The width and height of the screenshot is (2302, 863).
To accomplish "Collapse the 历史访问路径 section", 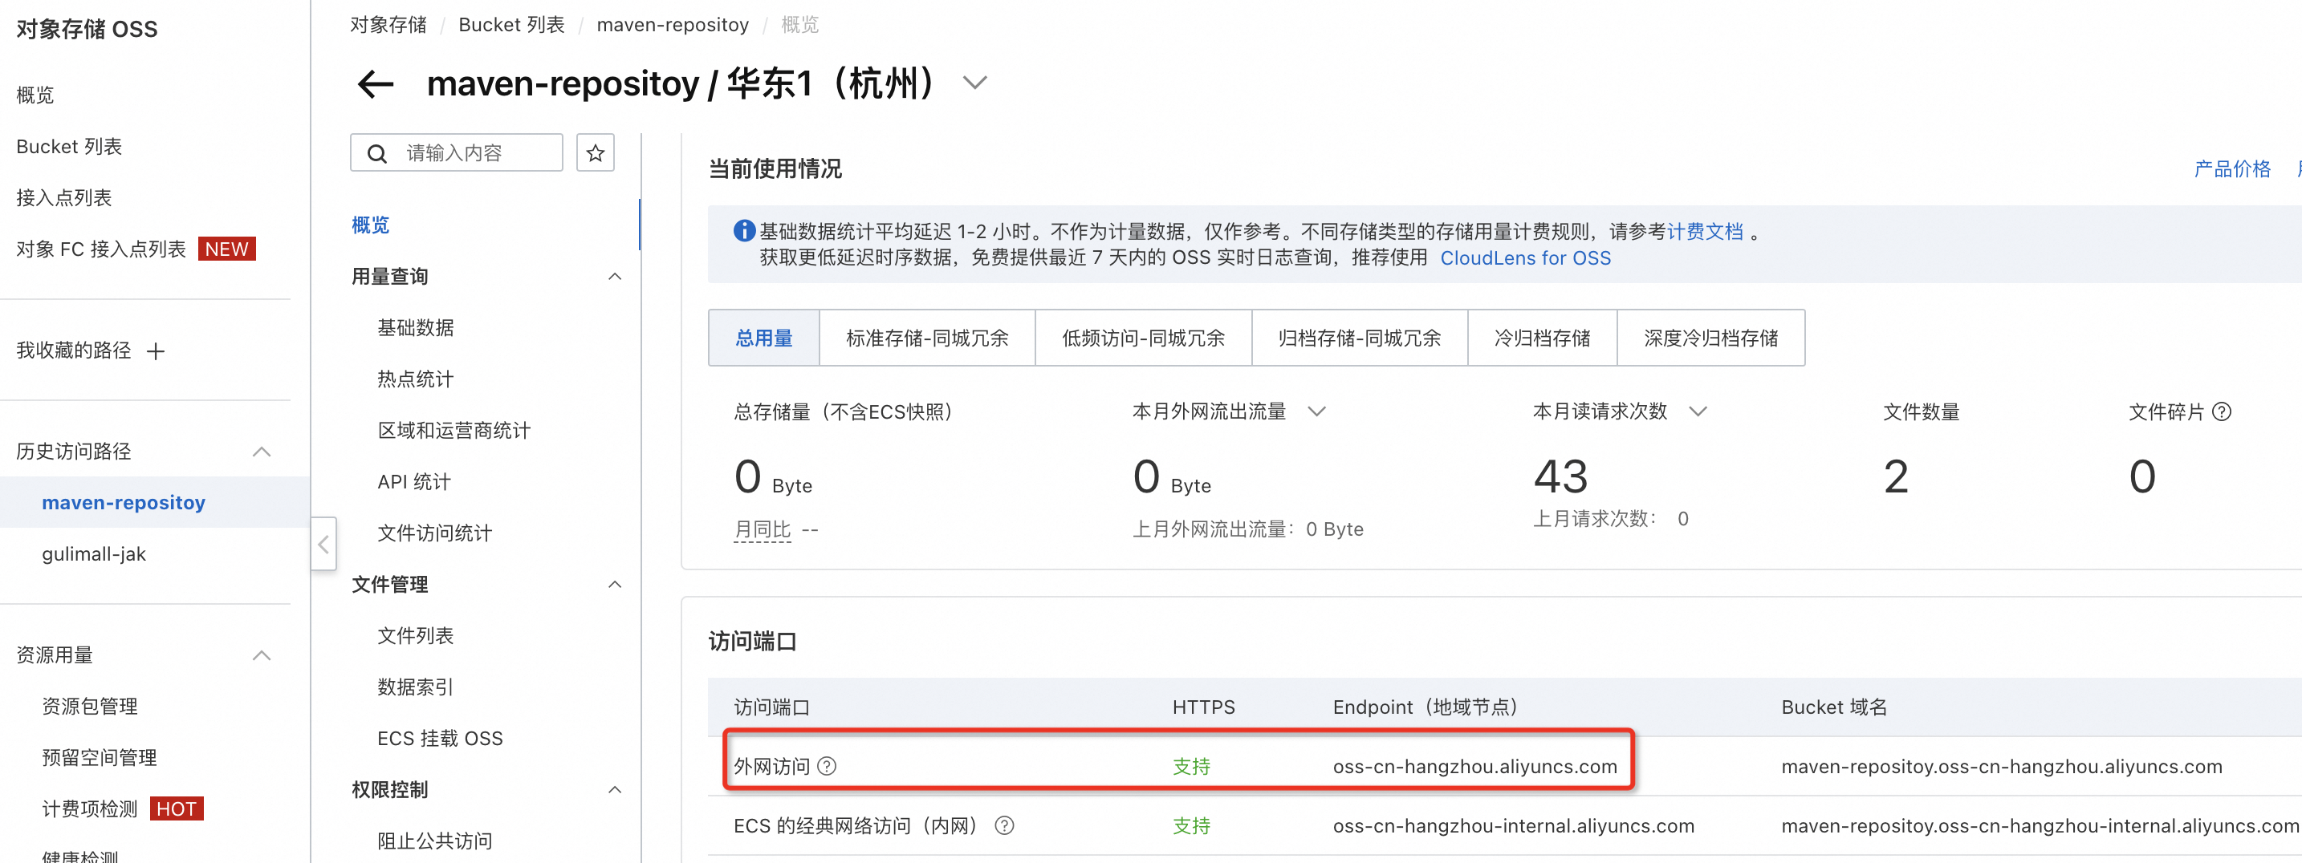I will (261, 452).
